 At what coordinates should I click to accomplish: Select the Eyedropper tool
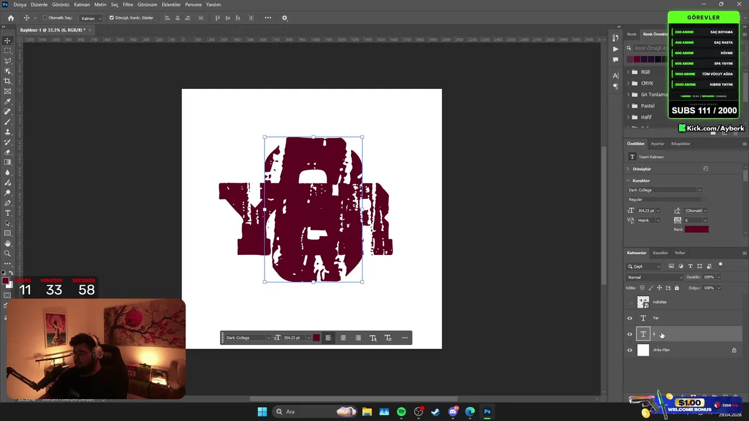point(8,102)
